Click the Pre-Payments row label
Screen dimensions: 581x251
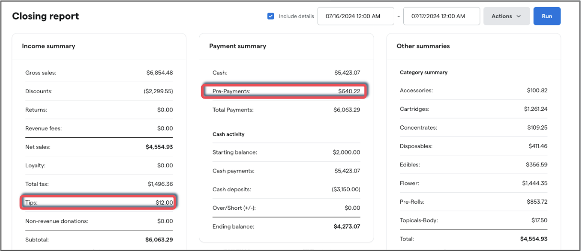(231, 91)
